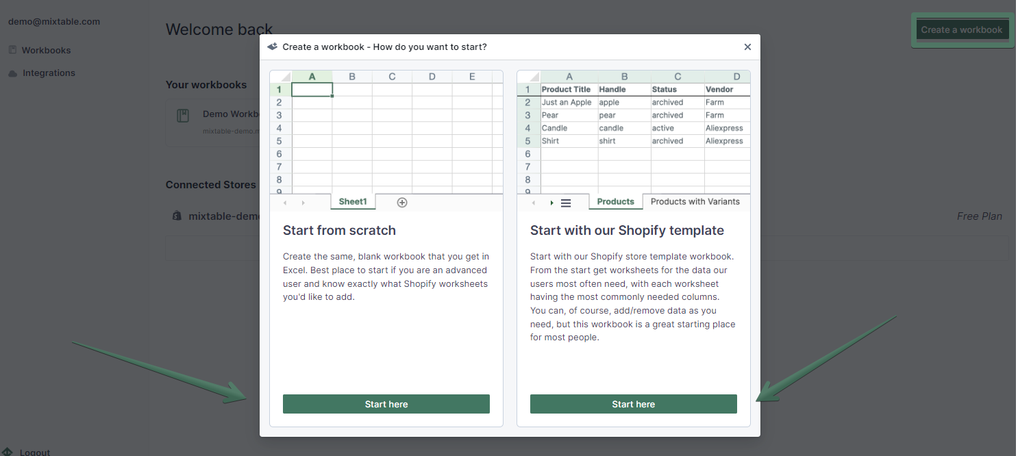Open the Integrations sidebar link
Viewport: 1018px width, 456px height.
coord(49,73)
